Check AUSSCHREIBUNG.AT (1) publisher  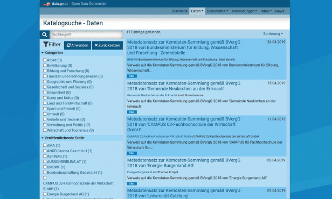(x=45, y=161)
